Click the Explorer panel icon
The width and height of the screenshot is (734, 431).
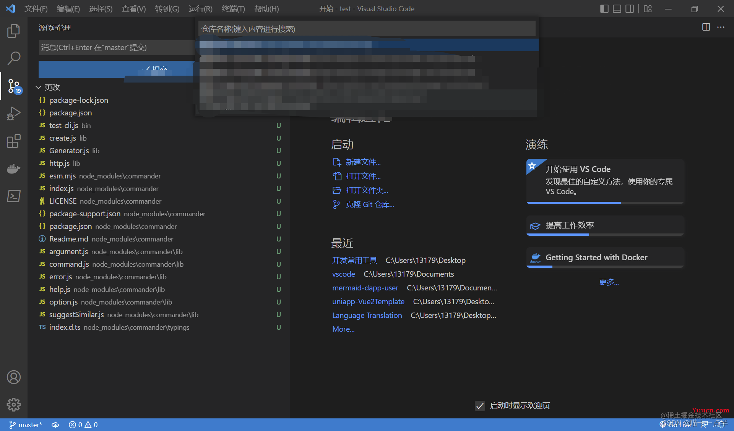pyautogui.click(x=13, y=30)
